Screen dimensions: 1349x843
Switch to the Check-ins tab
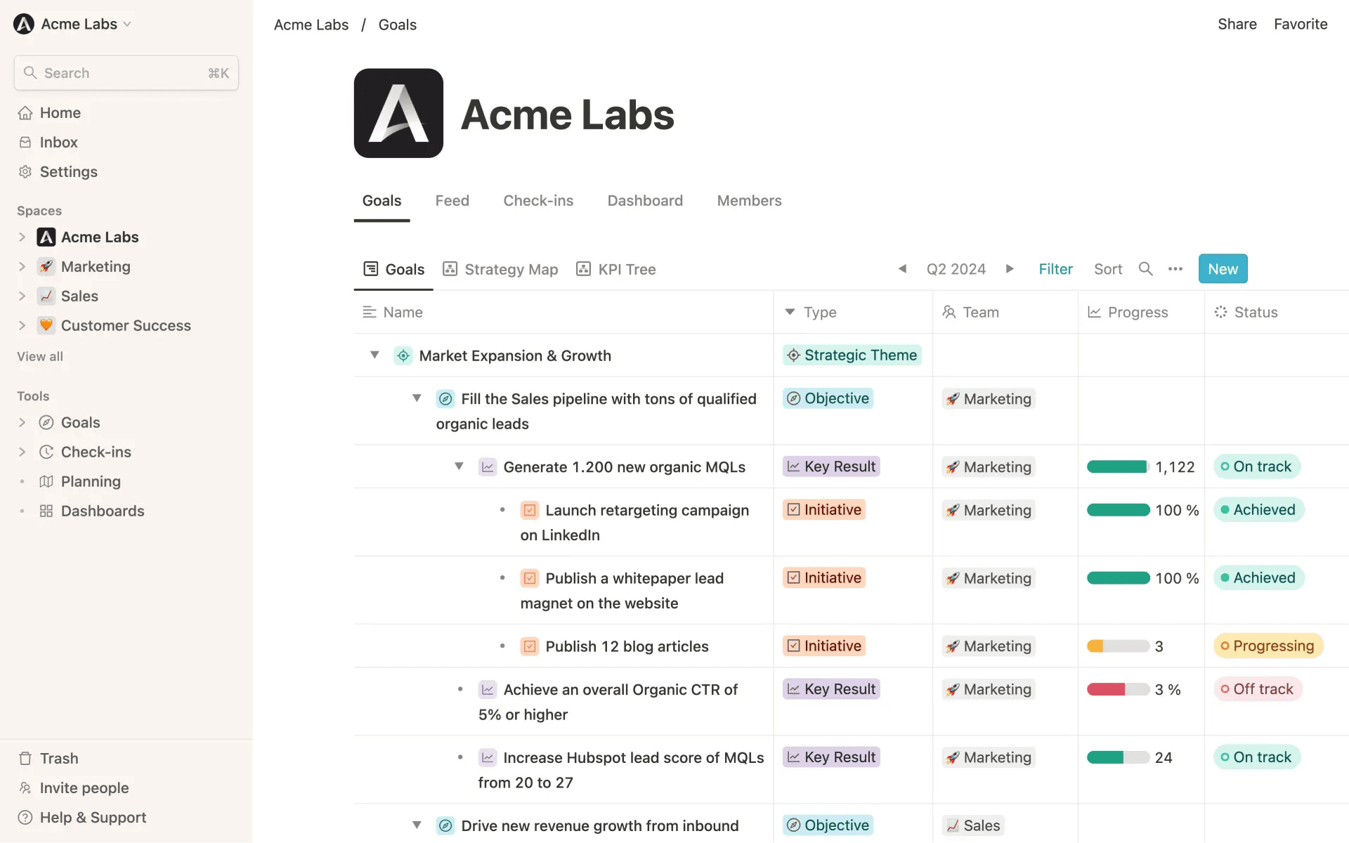[x=538, y=200]
